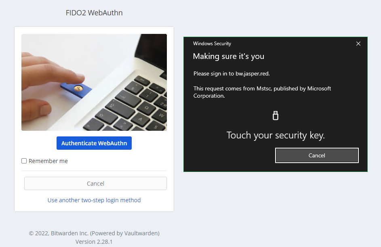The width and height of the screenshot is (381, 247).
Task: Click the Windows Security title label
Action: tap(212, 44)
